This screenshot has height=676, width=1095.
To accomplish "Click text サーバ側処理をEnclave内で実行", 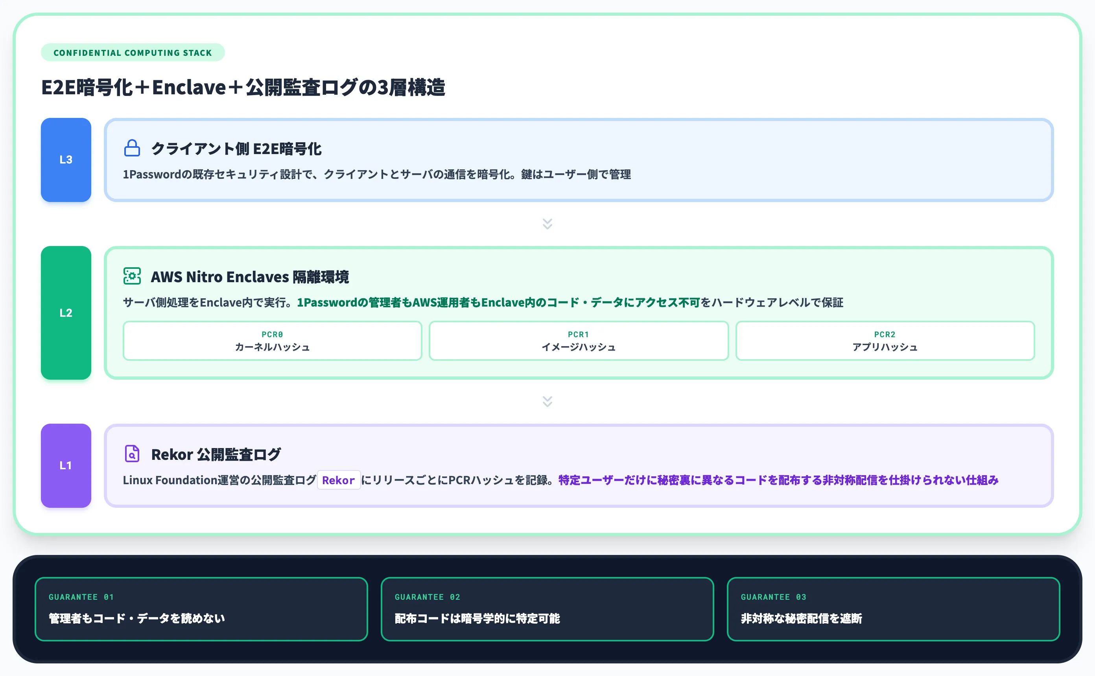I will (207, 303).
